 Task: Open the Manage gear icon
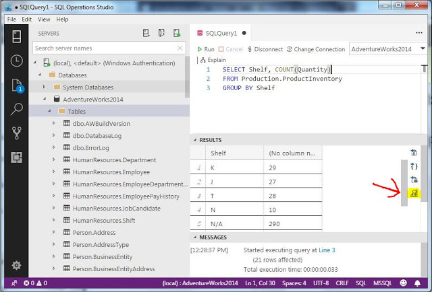coord(16,265)
